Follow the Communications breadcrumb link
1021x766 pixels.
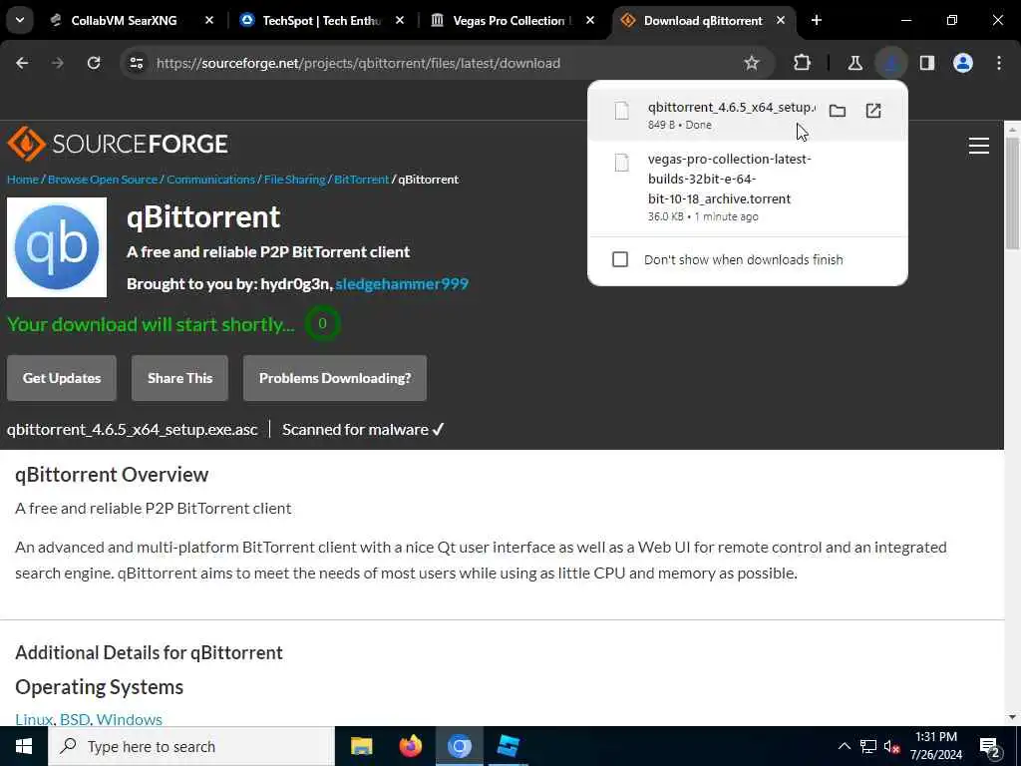point(210,180)
